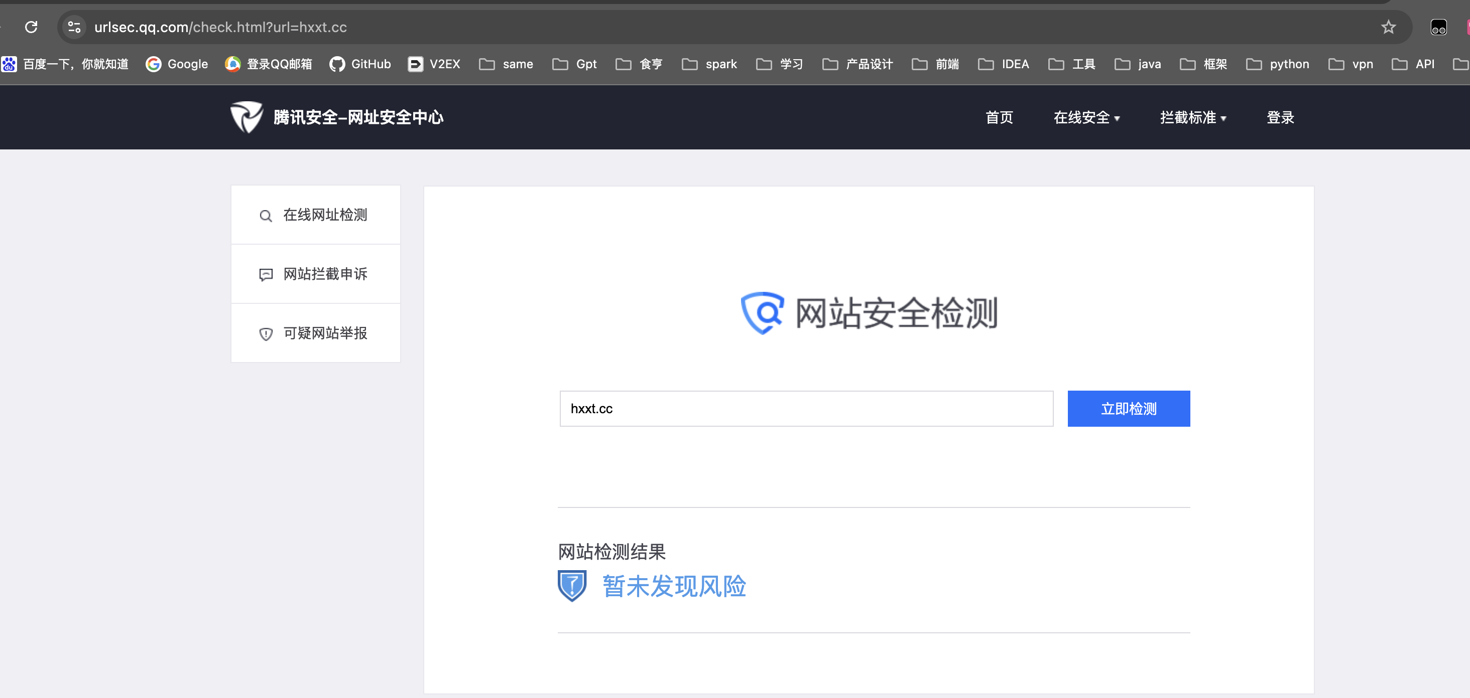Image resolution: width=1470 pixels, height=698 pixels.
Task: Click the 登录 link in header
Action: point(1280,117)
